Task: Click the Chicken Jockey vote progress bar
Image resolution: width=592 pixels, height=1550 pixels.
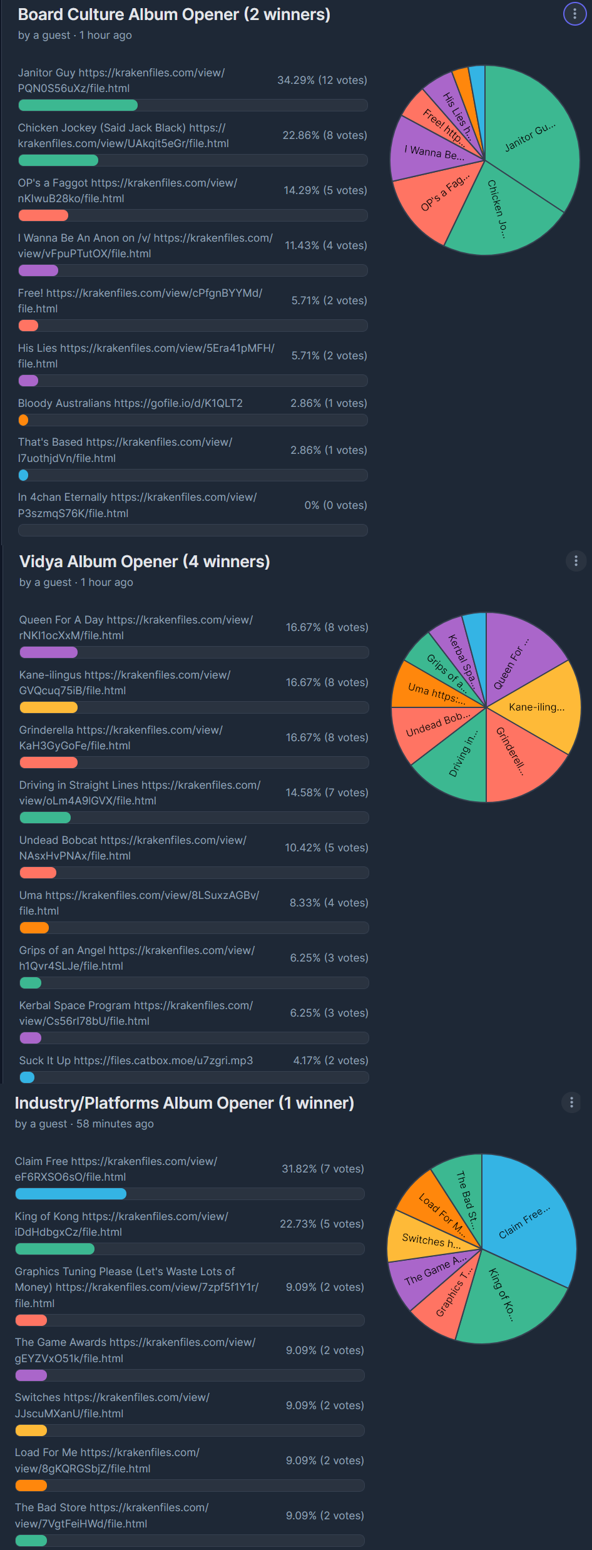Action: click(x=193, y=160)
